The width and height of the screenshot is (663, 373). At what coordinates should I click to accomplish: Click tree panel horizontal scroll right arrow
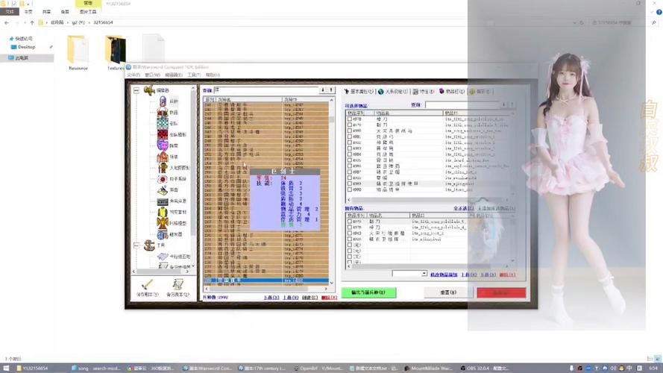tap(187, 272)
